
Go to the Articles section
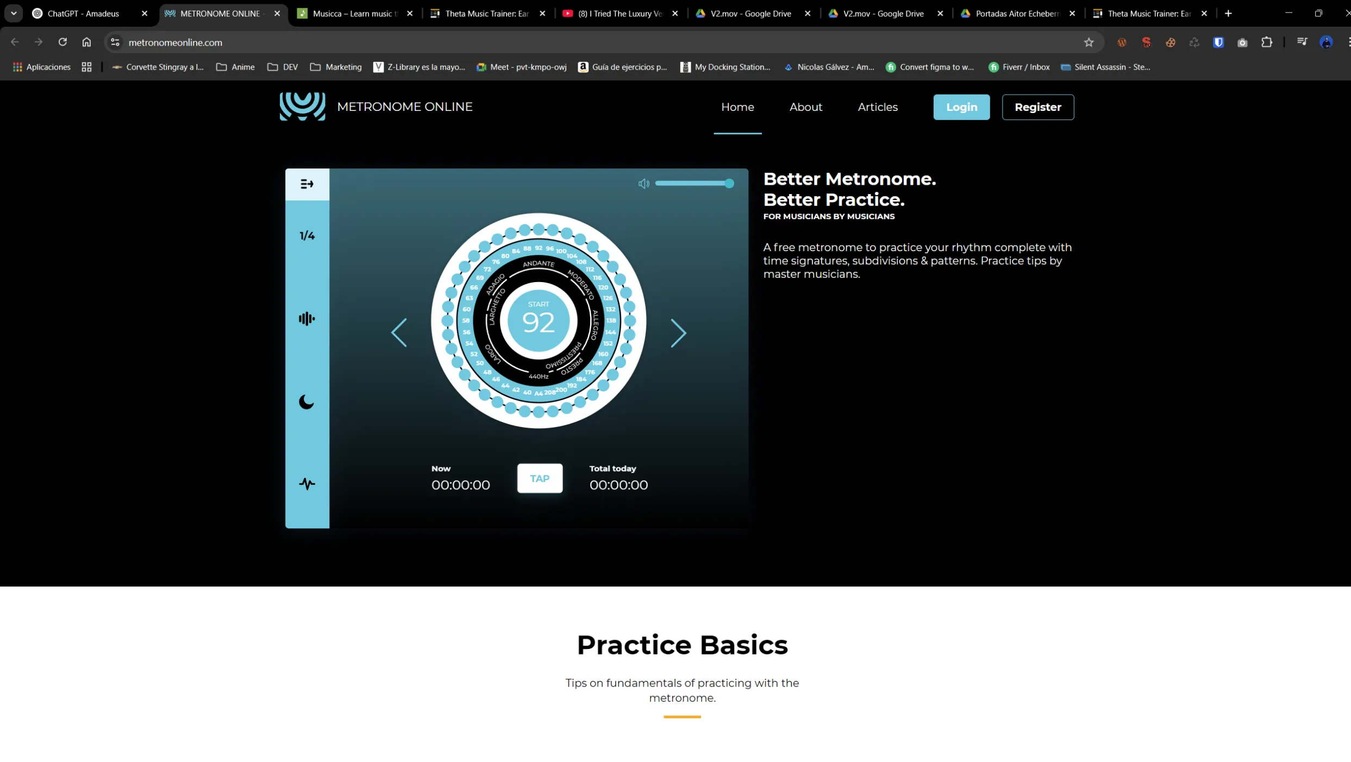pyautogui.click(x=877, y=107)
